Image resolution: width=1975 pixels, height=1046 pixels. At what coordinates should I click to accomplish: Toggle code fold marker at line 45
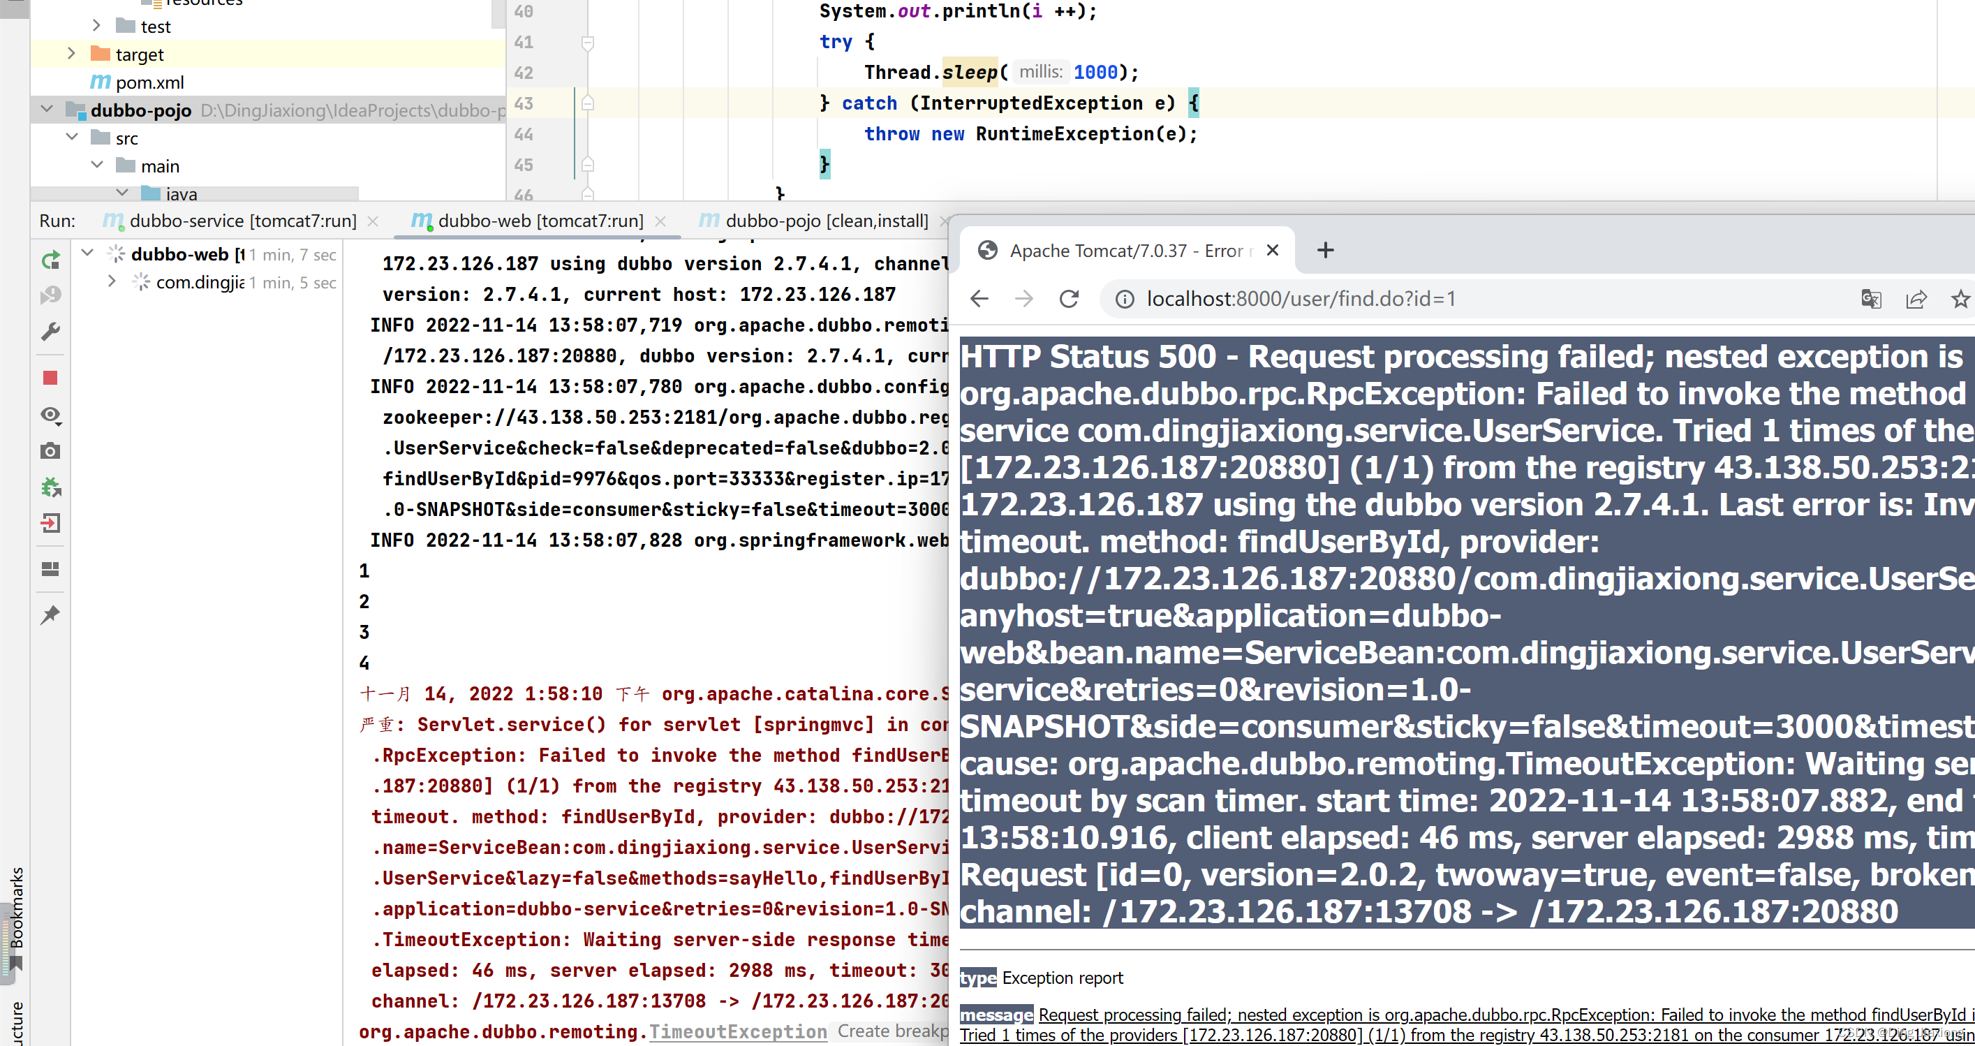(588, 164)
